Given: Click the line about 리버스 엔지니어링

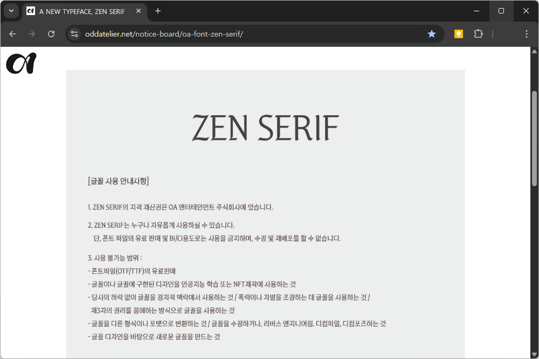Looking at the screenshot, I should tap(237, 323).
